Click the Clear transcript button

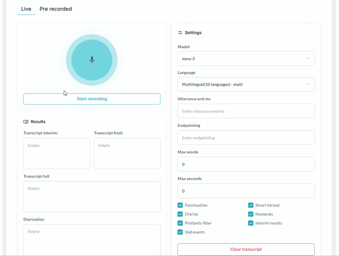click(246, 249)
